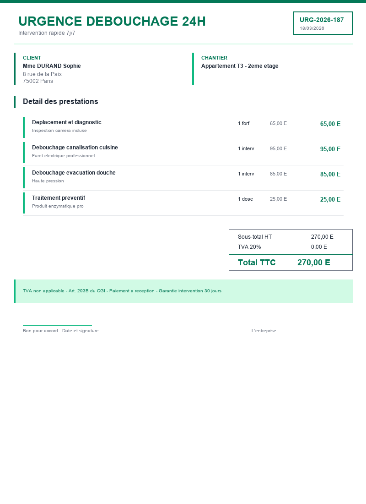The image size is (366, 504).
Task: Select Debouchage canalisation cuisine line
Action: point(75,148)
